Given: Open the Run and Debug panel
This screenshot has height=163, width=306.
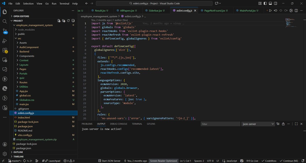Looking at the screenshot, I should click(x=5, y=41).
